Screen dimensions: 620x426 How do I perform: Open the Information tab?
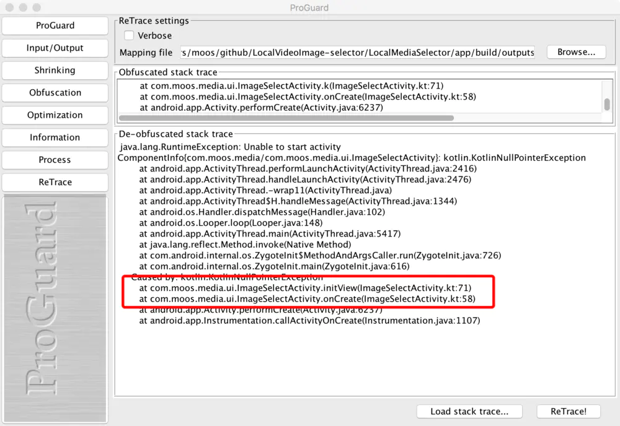click(x=55, y=137)
